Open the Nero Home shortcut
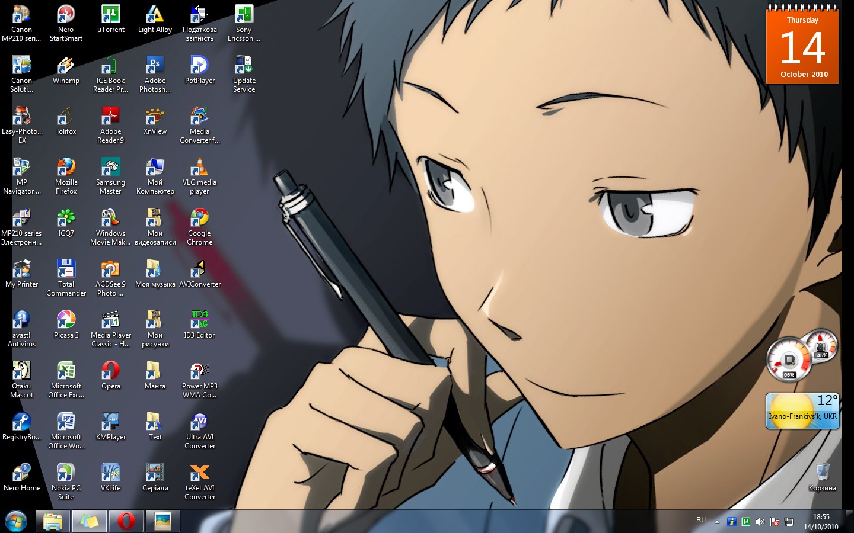The width and height of the screenshot is (854, 533). (21, 478)
